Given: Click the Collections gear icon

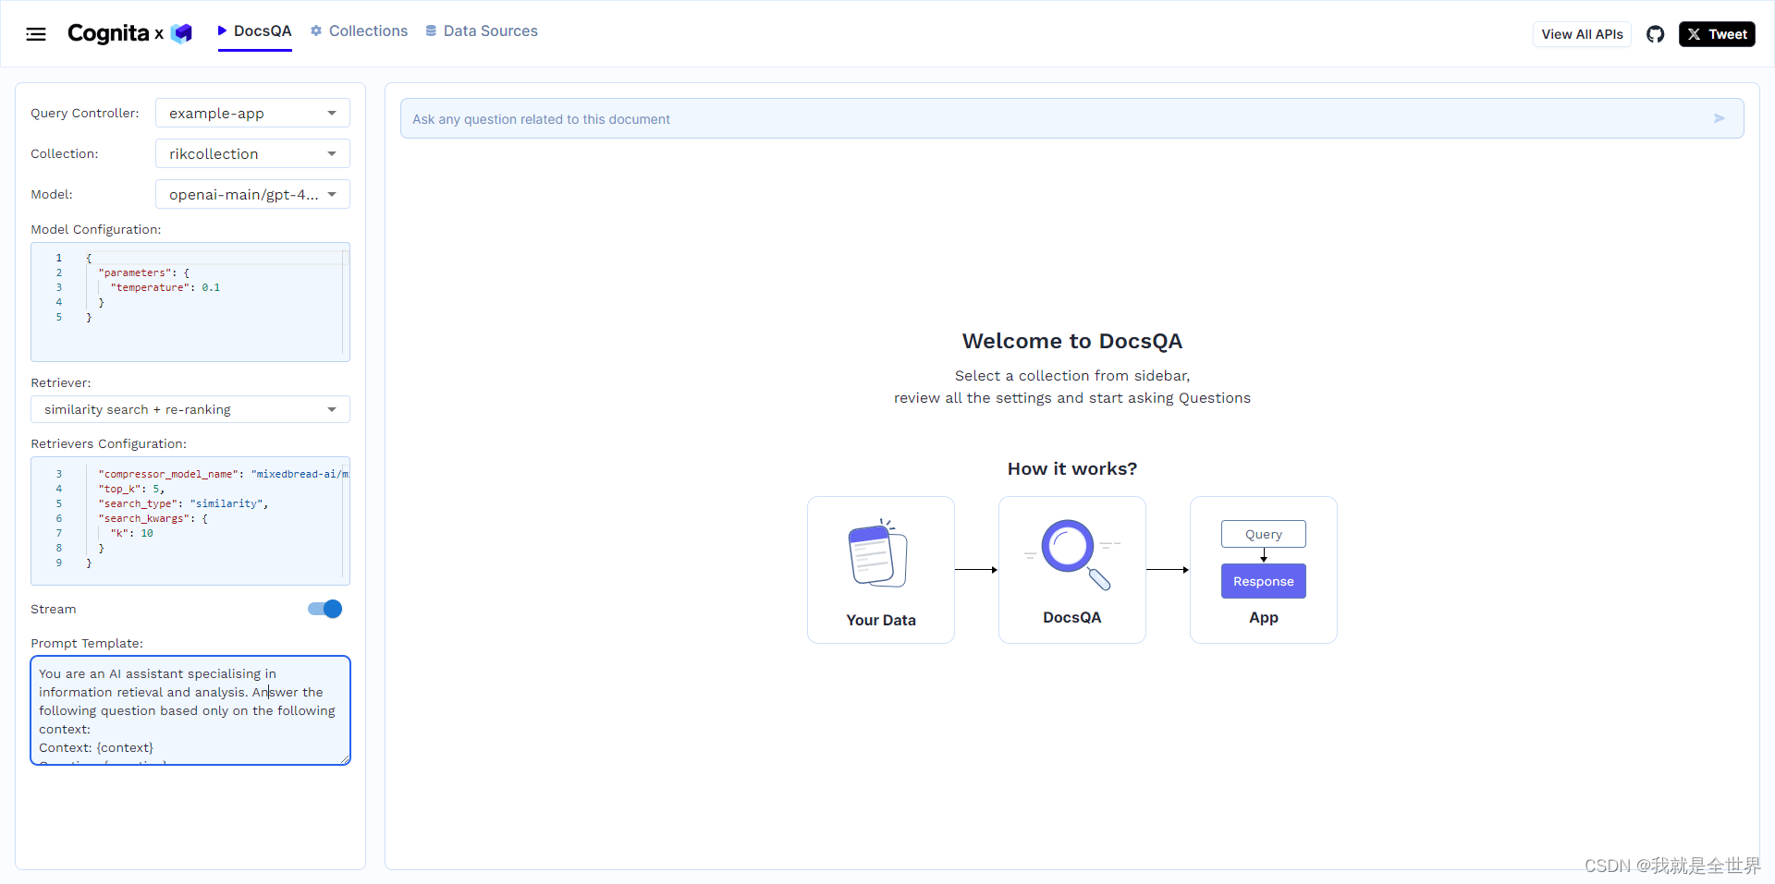Looking at the screenshot, I should [316, 30].
